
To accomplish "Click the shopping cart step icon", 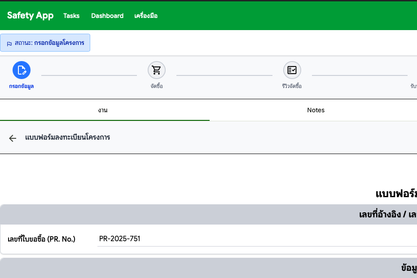I will point(157,70).
